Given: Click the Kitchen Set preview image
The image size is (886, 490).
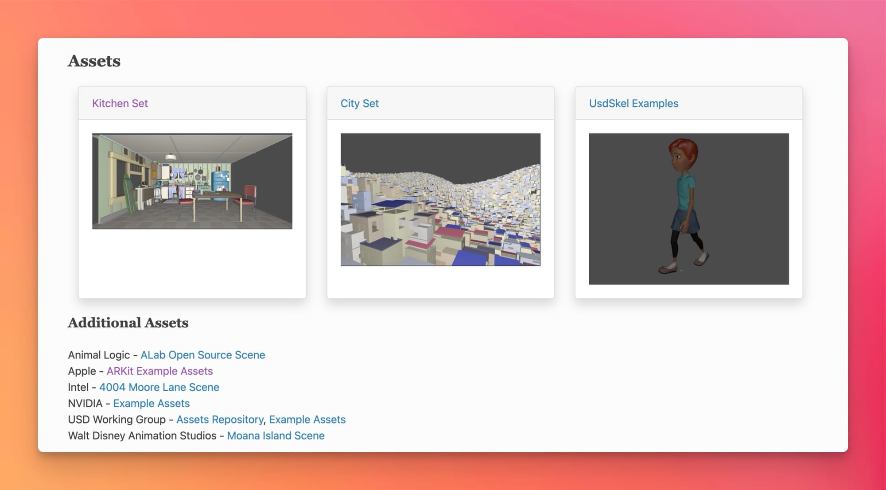Looking at the screenshot, I should pyautogui.click(x=192, y=181).
